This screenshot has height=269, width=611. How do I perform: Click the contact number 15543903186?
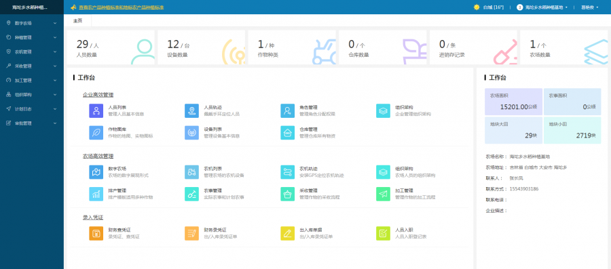point(523,189)
